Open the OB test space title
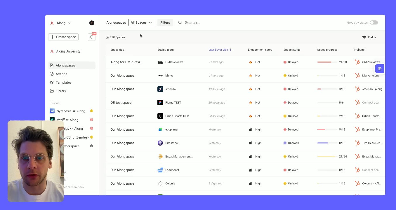Image resolution: width=396 pixels, height=210 pixels. pos(121,103)
